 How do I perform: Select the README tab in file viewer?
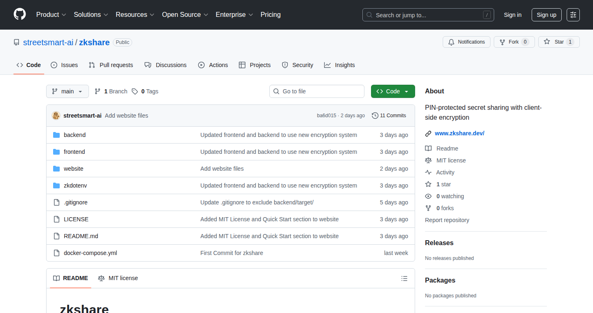(70, 278)
